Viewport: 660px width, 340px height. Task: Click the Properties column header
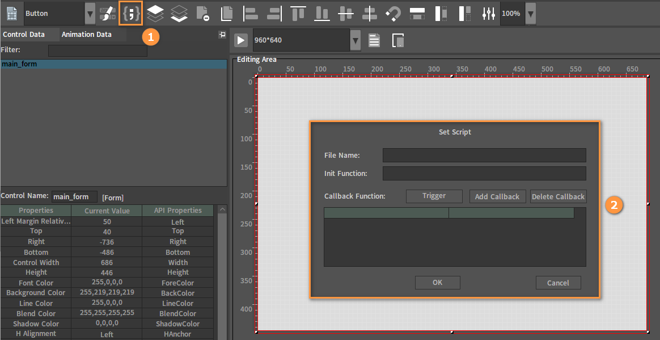[36, 210]
